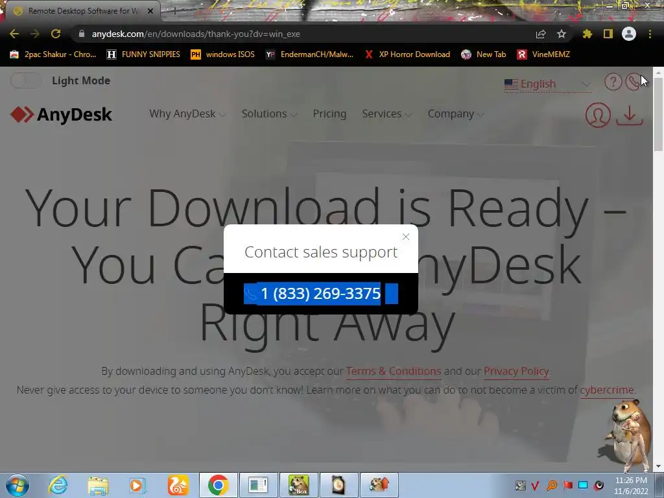View site info via the padlock icon
Viewport: 664px width, 498px height.
click(x=82, y=34)
